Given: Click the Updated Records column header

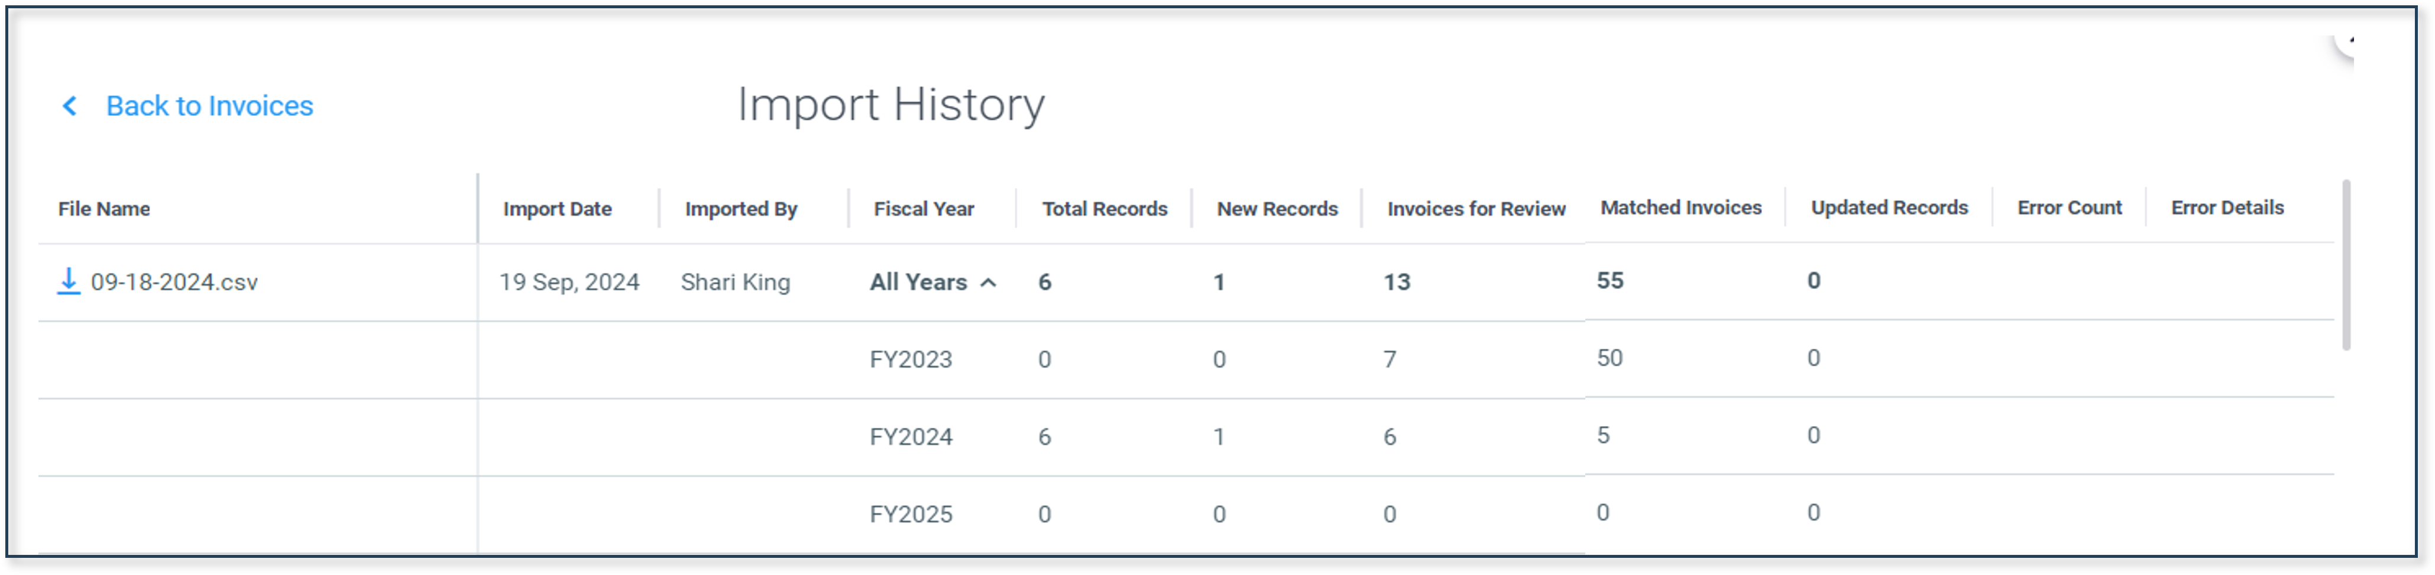Looking at the screenshot, I should pos(1889,207).
